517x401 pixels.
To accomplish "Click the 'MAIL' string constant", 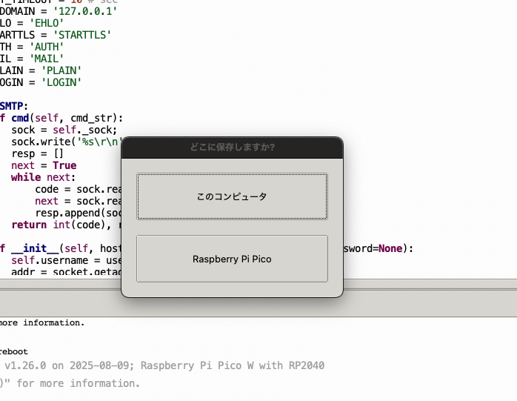I will coord(47,59).
